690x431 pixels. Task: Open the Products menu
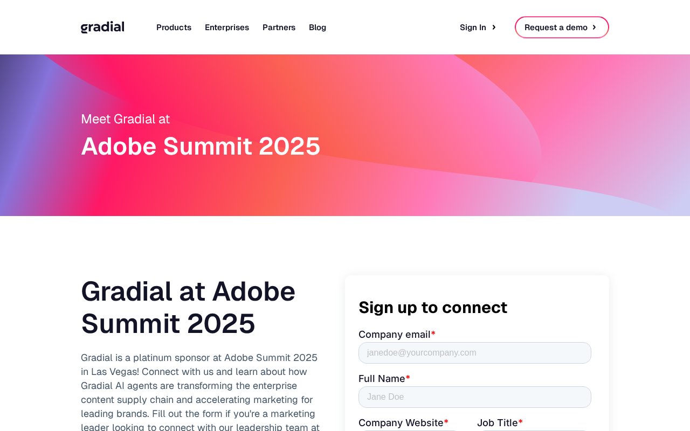coord(174,27)
